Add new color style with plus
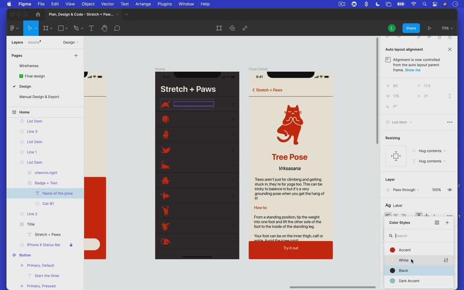The image size is (464, 290). point(447,223)
